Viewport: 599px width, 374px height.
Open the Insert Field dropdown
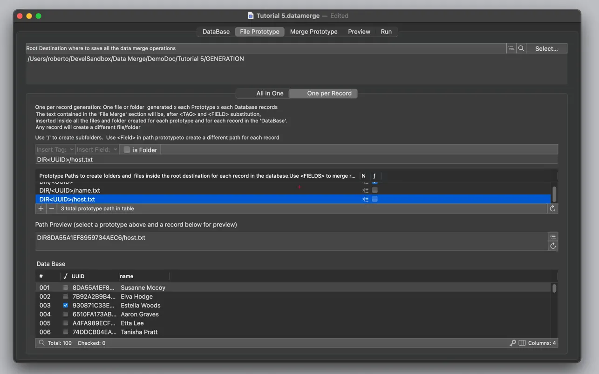pos(97,149)
